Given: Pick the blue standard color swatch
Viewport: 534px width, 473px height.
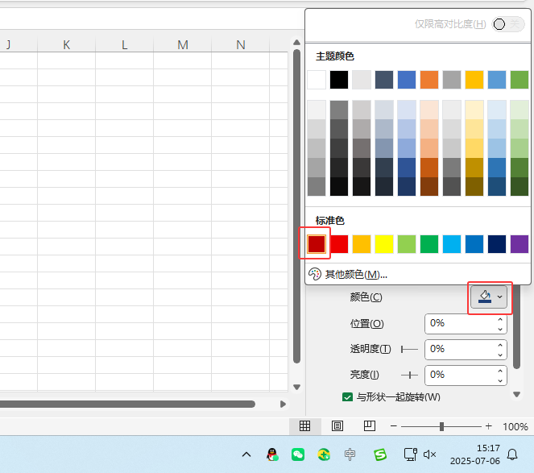Looking at the screenshot, I should click(x=474, y=244).
